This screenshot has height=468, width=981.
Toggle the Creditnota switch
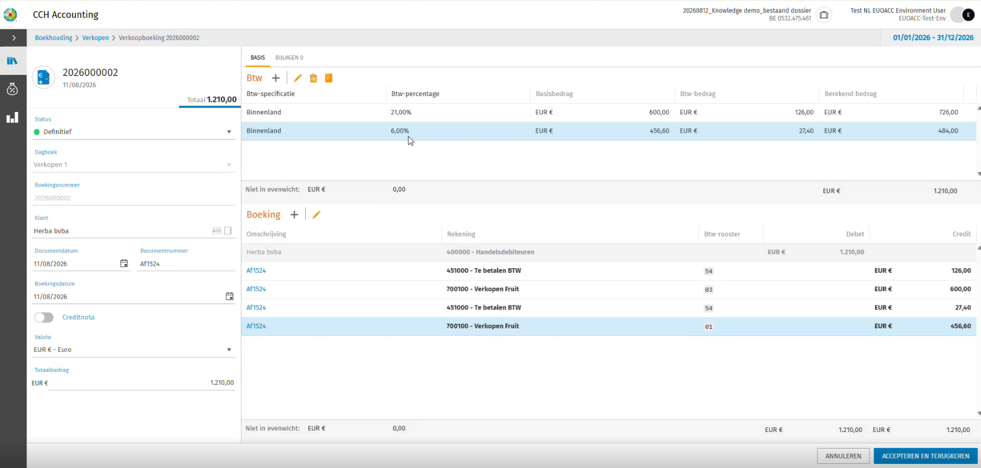[44, 317]
